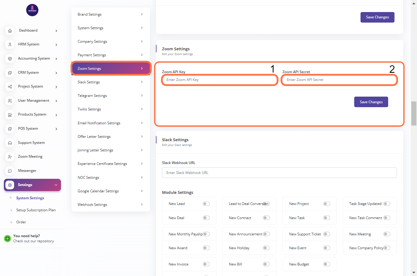
Task: Select Email Notification Settings menu item
Action: [110, 123]
